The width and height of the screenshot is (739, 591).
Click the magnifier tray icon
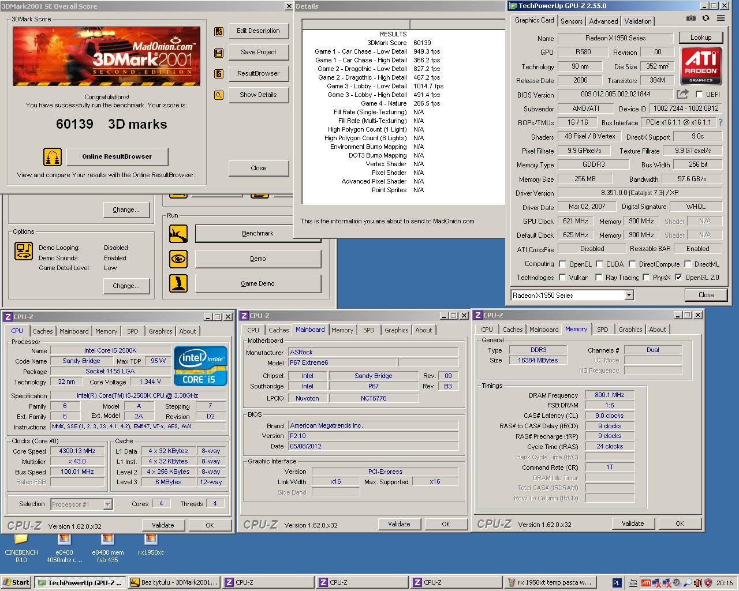pos(688,583)
